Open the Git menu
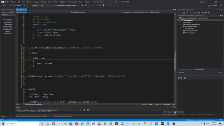 tap(23, 2)
